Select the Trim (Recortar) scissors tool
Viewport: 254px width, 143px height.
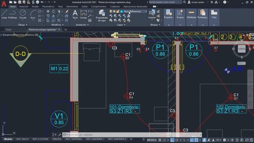(59, 12)
